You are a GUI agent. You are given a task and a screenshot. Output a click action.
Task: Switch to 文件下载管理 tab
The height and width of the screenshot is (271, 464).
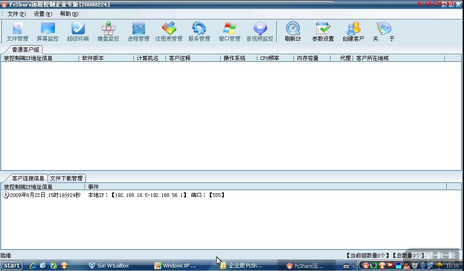[x=66, y=178]
